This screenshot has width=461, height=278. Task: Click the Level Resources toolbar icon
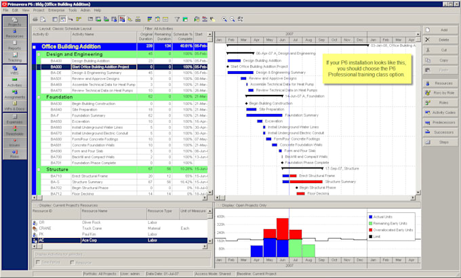click(x=205, y=20)
